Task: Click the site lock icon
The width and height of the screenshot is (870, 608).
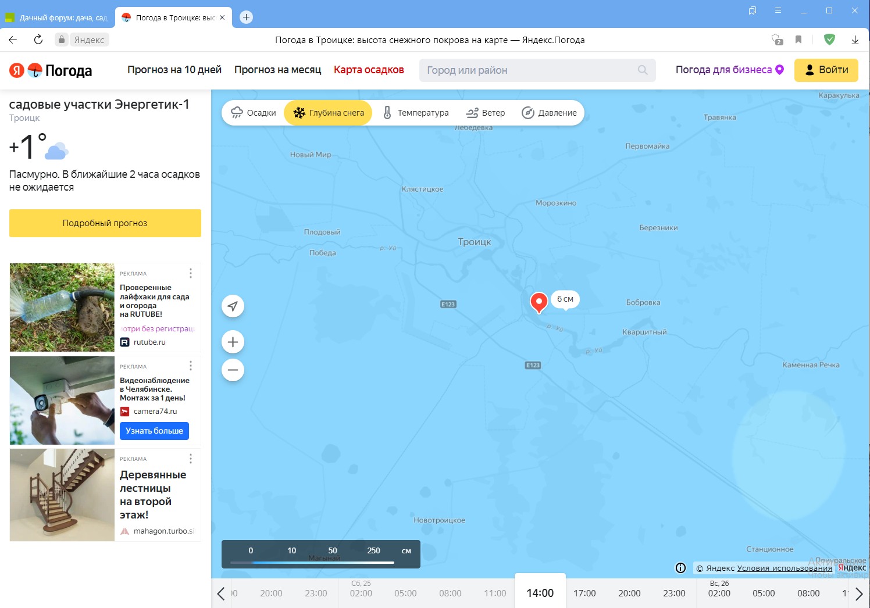Action: pyautogui.click(x=62, y=40)
